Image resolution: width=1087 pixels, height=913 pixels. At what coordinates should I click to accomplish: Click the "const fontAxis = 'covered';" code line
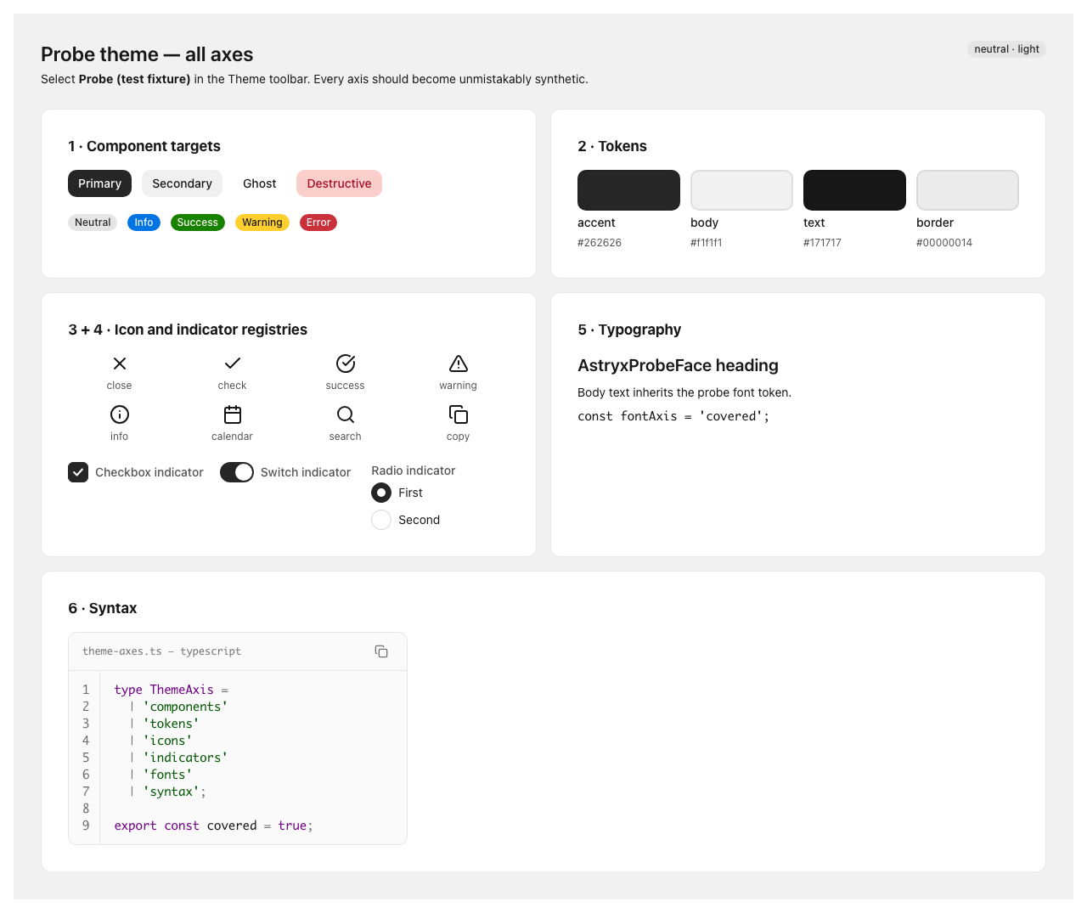pos(673,416)
